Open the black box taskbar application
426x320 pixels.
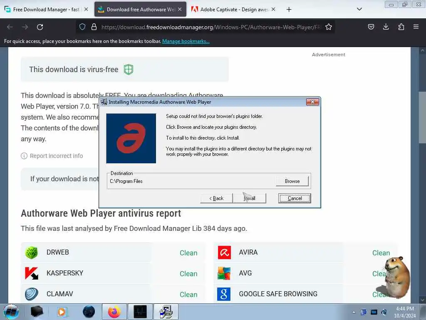pos(37,312)
